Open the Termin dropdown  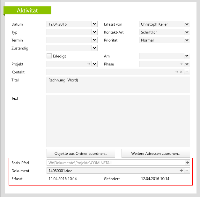pos(94,40)
